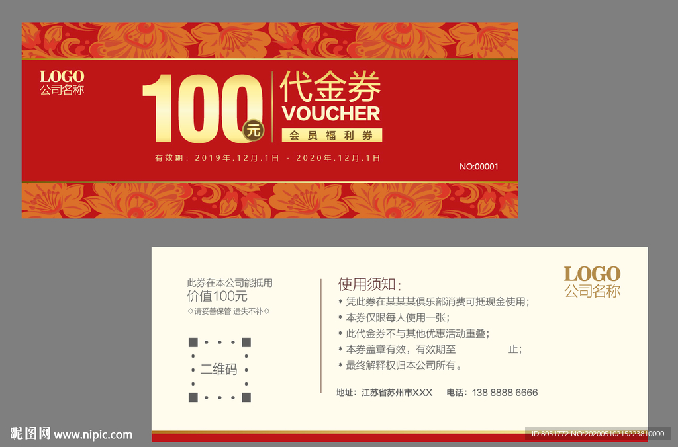
Task: Click the white LOGO on the red voucher
Action: pyautogui.click(x=62, y=77)
